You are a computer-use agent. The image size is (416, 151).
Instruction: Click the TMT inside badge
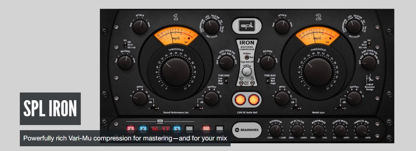(160, 122)
